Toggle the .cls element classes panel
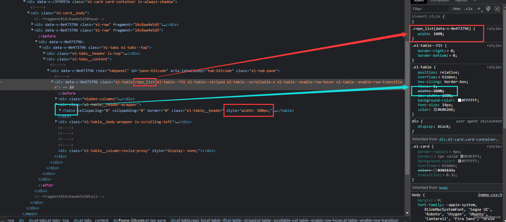 [468, 9]
